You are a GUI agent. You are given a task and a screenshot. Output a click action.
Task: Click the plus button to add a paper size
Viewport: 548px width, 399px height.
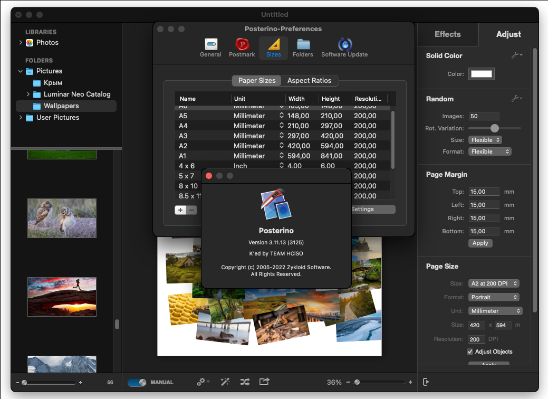pyautogui.click(x=180, y=210)
